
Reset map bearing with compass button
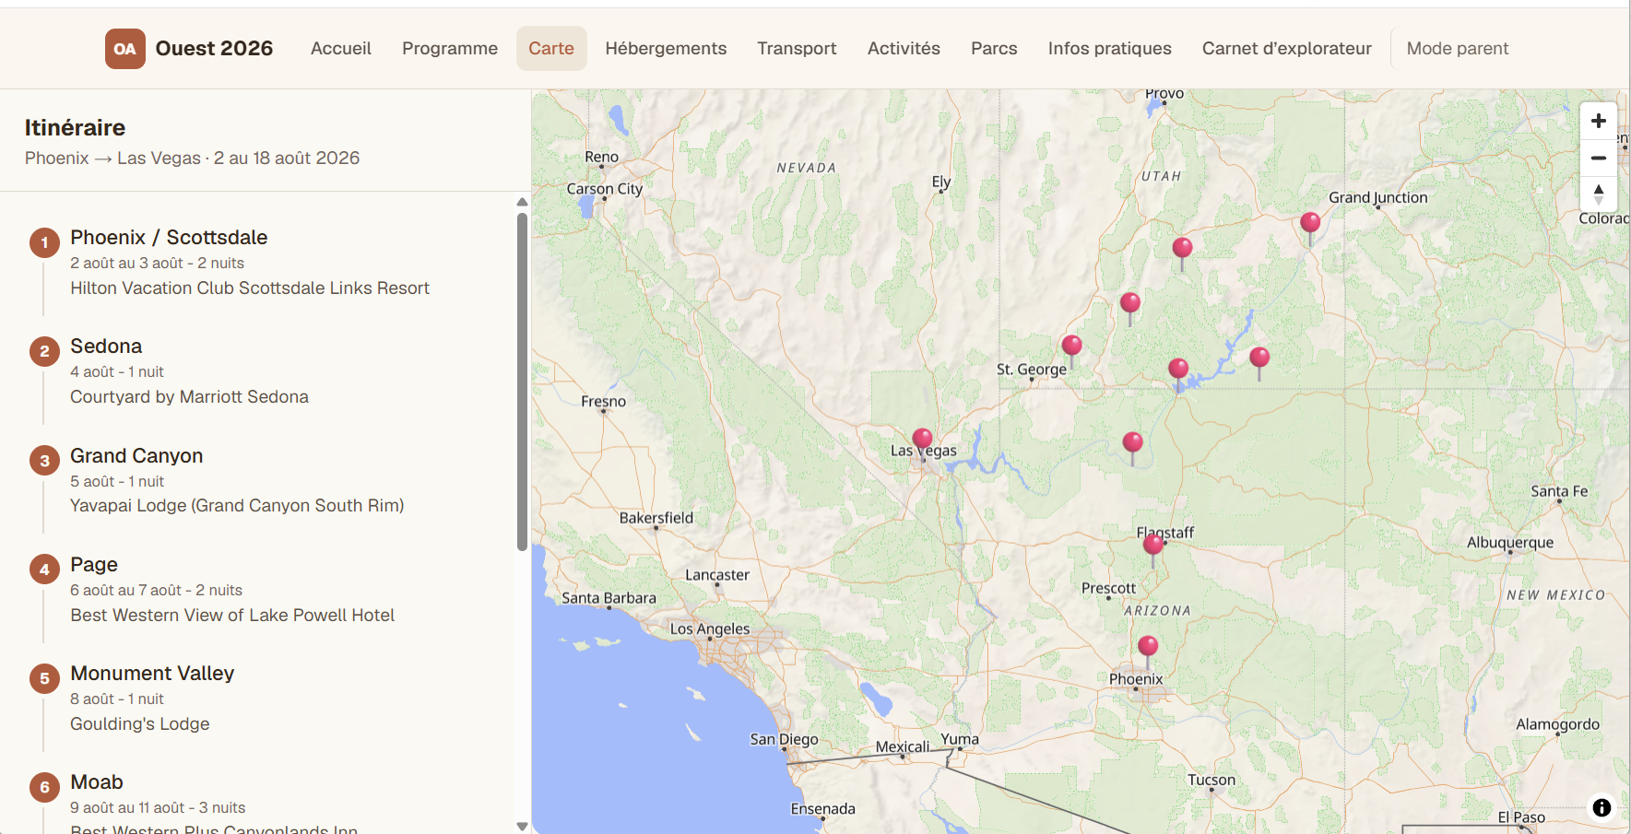pos(1599,194)
